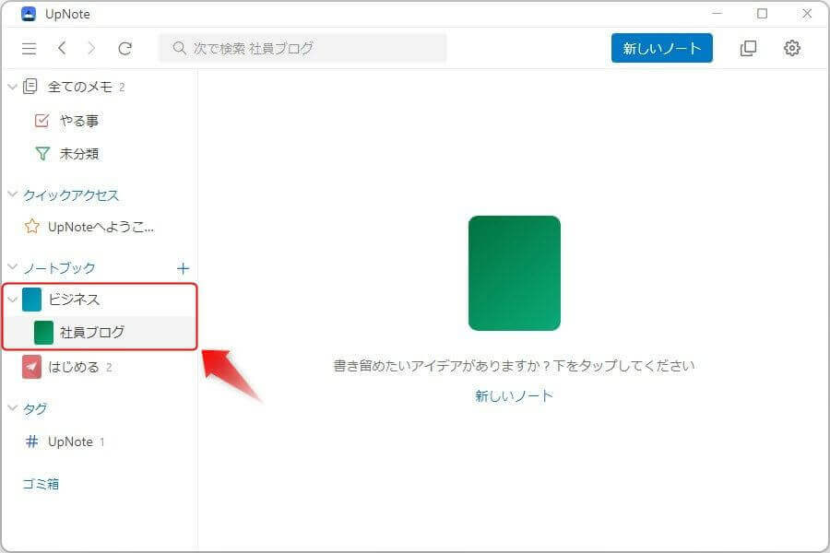Click the 新しいノート link under the prompt
Image resolution: width=830 pixels, height=553 pixels.
[x=514, y=395]
